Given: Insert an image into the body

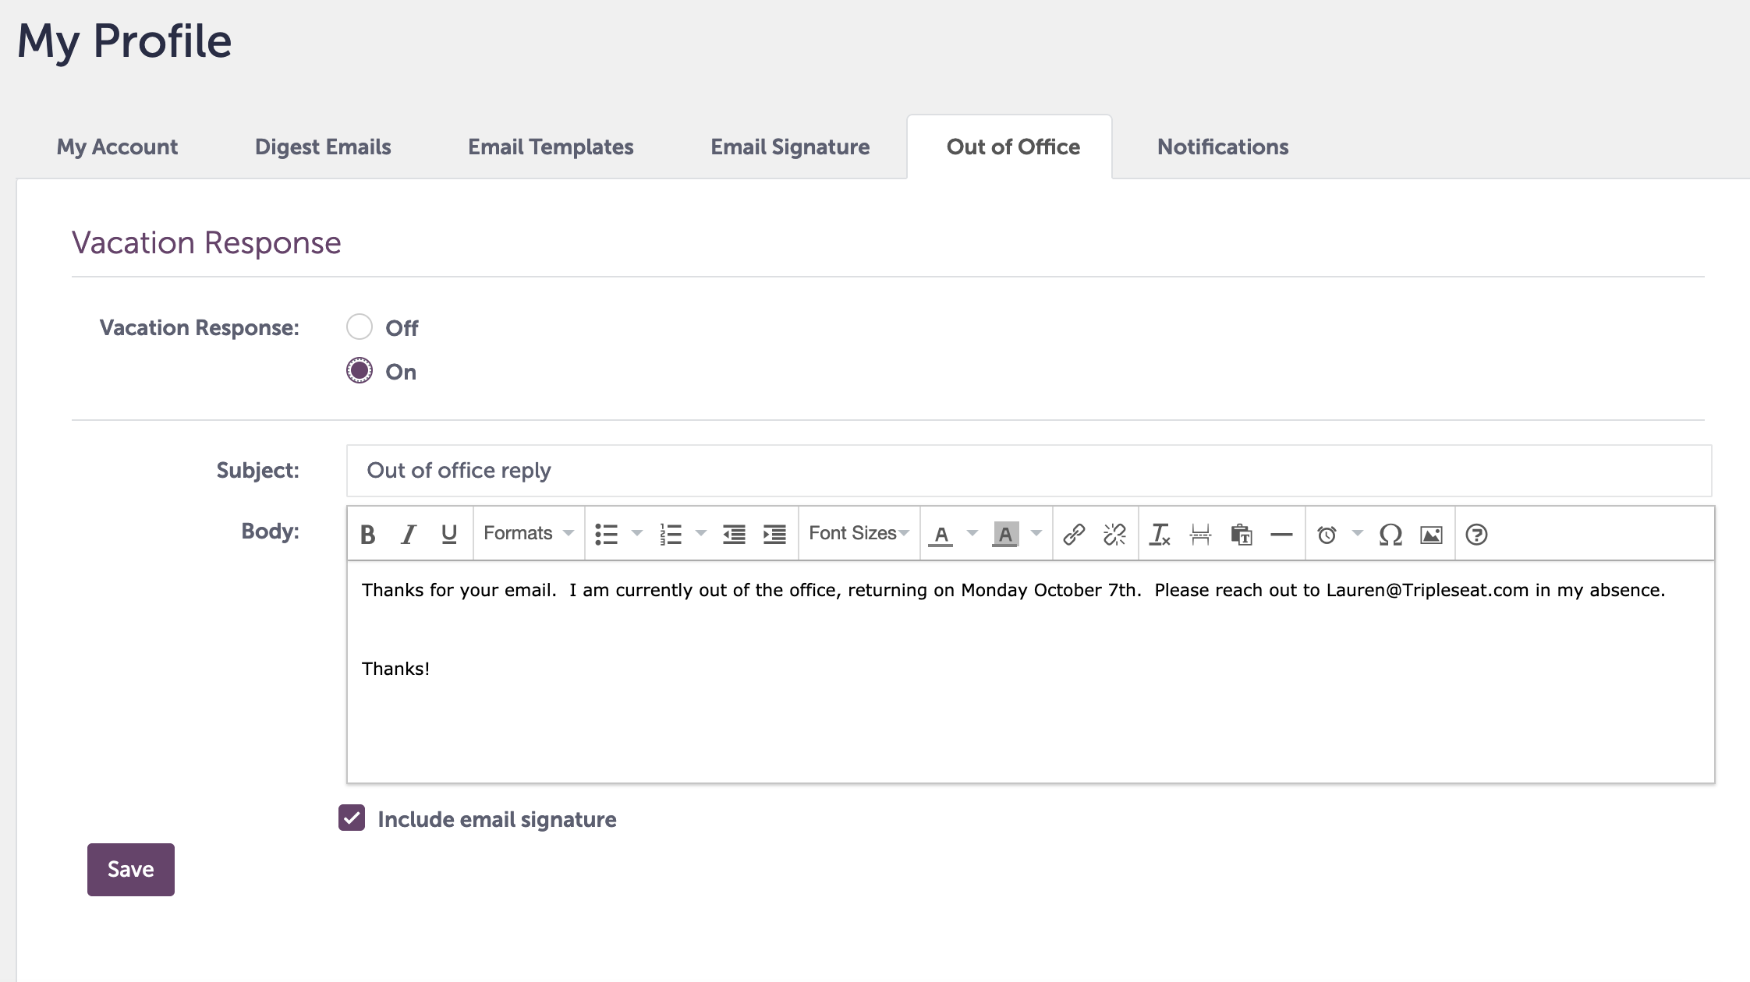Looking at the screenshot, I should [x=1431, y=534].
